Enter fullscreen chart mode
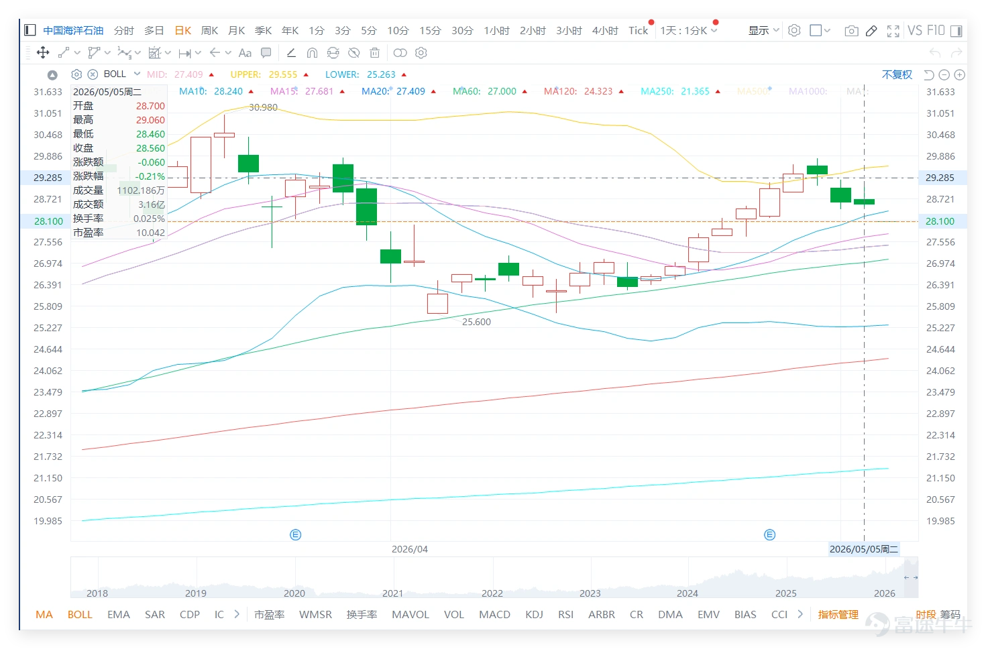This screenshot has width=986, height=649. click(893, 31)
